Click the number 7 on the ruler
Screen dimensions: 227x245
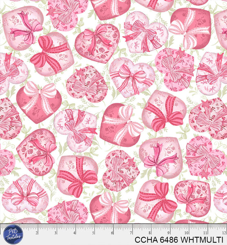[131, 233]
